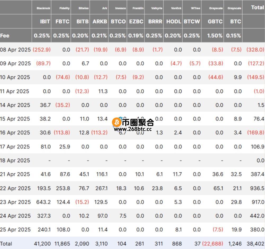Screen dimensions: 265x249
Task: Click the (169.8) total value
Action: click(x=255, y=133)
